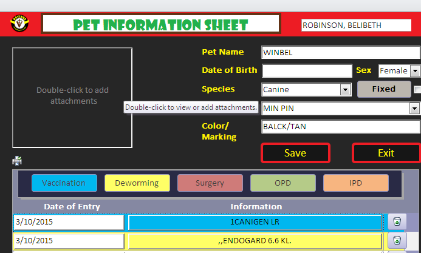Go to the IPD tab
Viewport: 421px width, 253px height.
coord(355,183)
